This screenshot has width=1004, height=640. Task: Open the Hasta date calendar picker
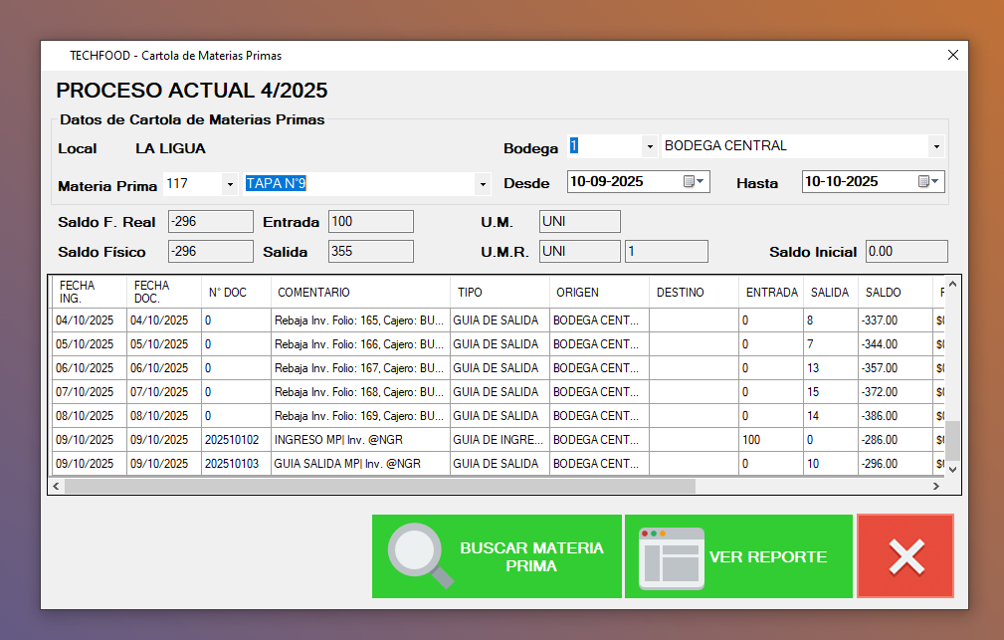tap(928, 181)
